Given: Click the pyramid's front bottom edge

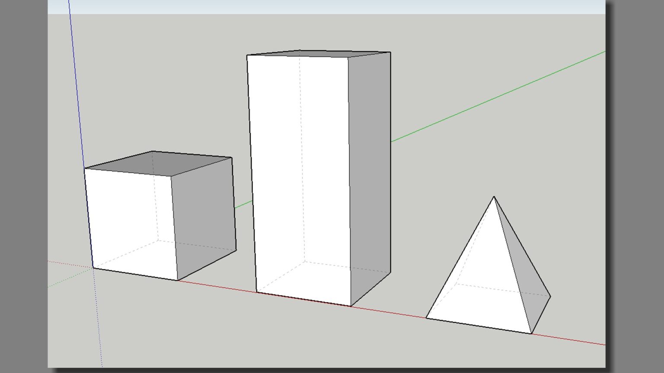Looking at the screenshot, I should (x=479, y=326).
